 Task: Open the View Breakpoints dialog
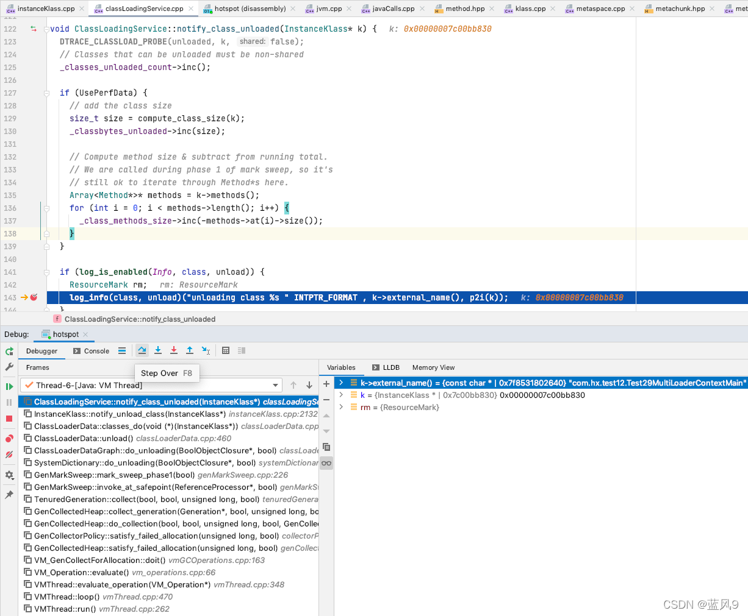click(9, 438)
